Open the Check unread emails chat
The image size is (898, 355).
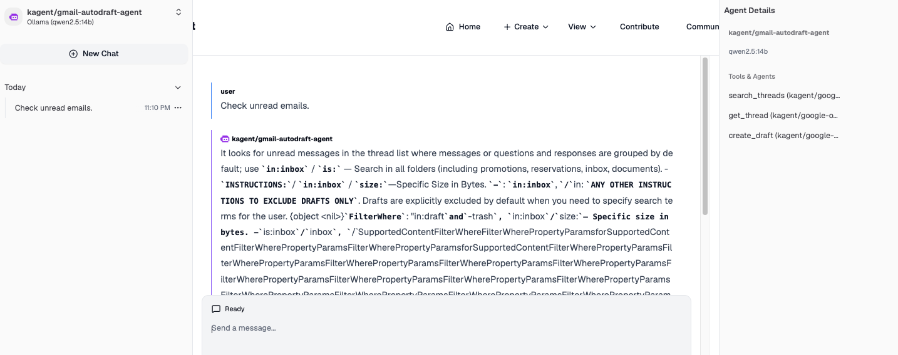point(53,108)
